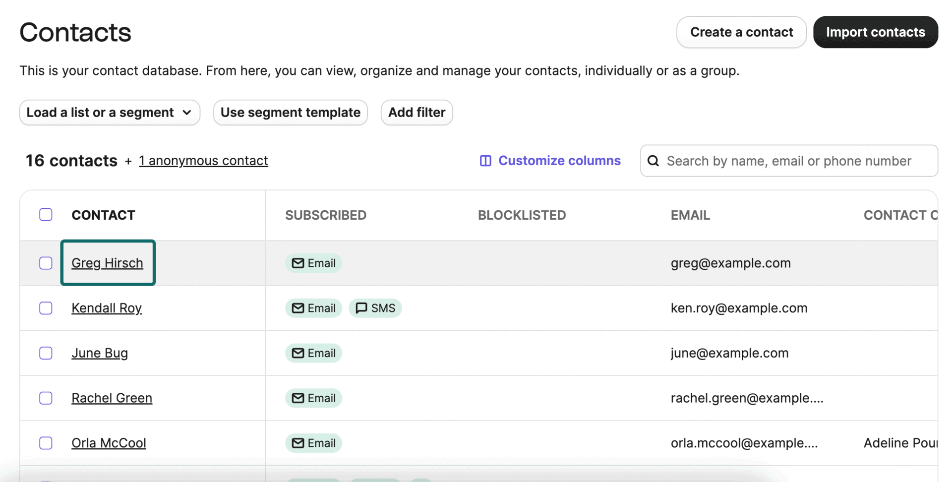Select the June Bug row checkbox
952x486 pixels.
pyautogui.click(x=46, y=353)
